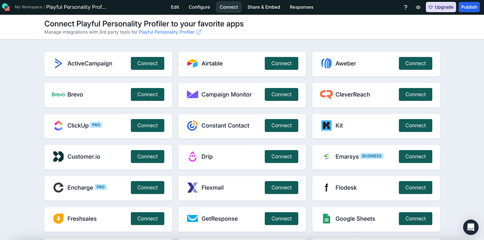
Task: Connect the Mailchimp-style GetResponse integration
Action: coord(281,218)
